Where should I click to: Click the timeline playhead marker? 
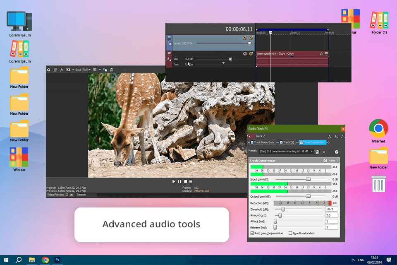coord(270,33)
